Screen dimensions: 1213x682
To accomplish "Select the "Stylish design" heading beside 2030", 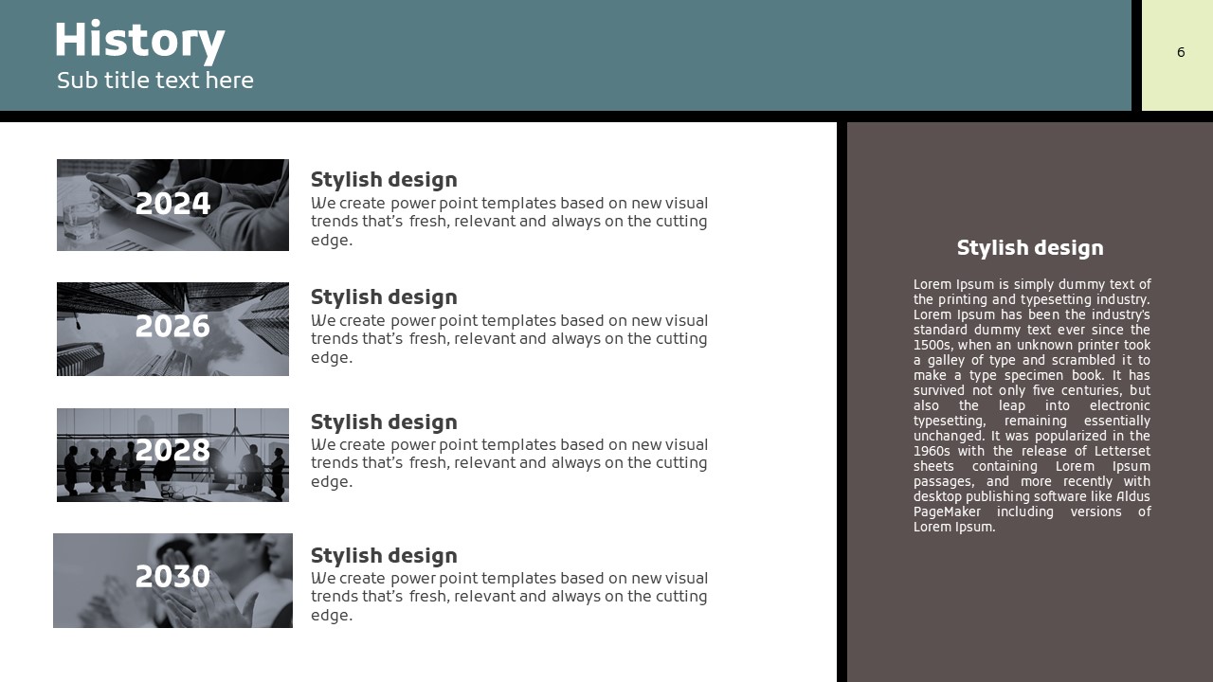I will [384, 555].
